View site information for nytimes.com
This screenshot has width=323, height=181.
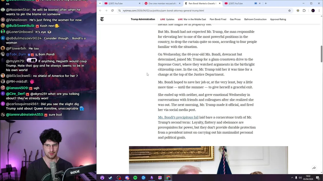click(120, 11)
